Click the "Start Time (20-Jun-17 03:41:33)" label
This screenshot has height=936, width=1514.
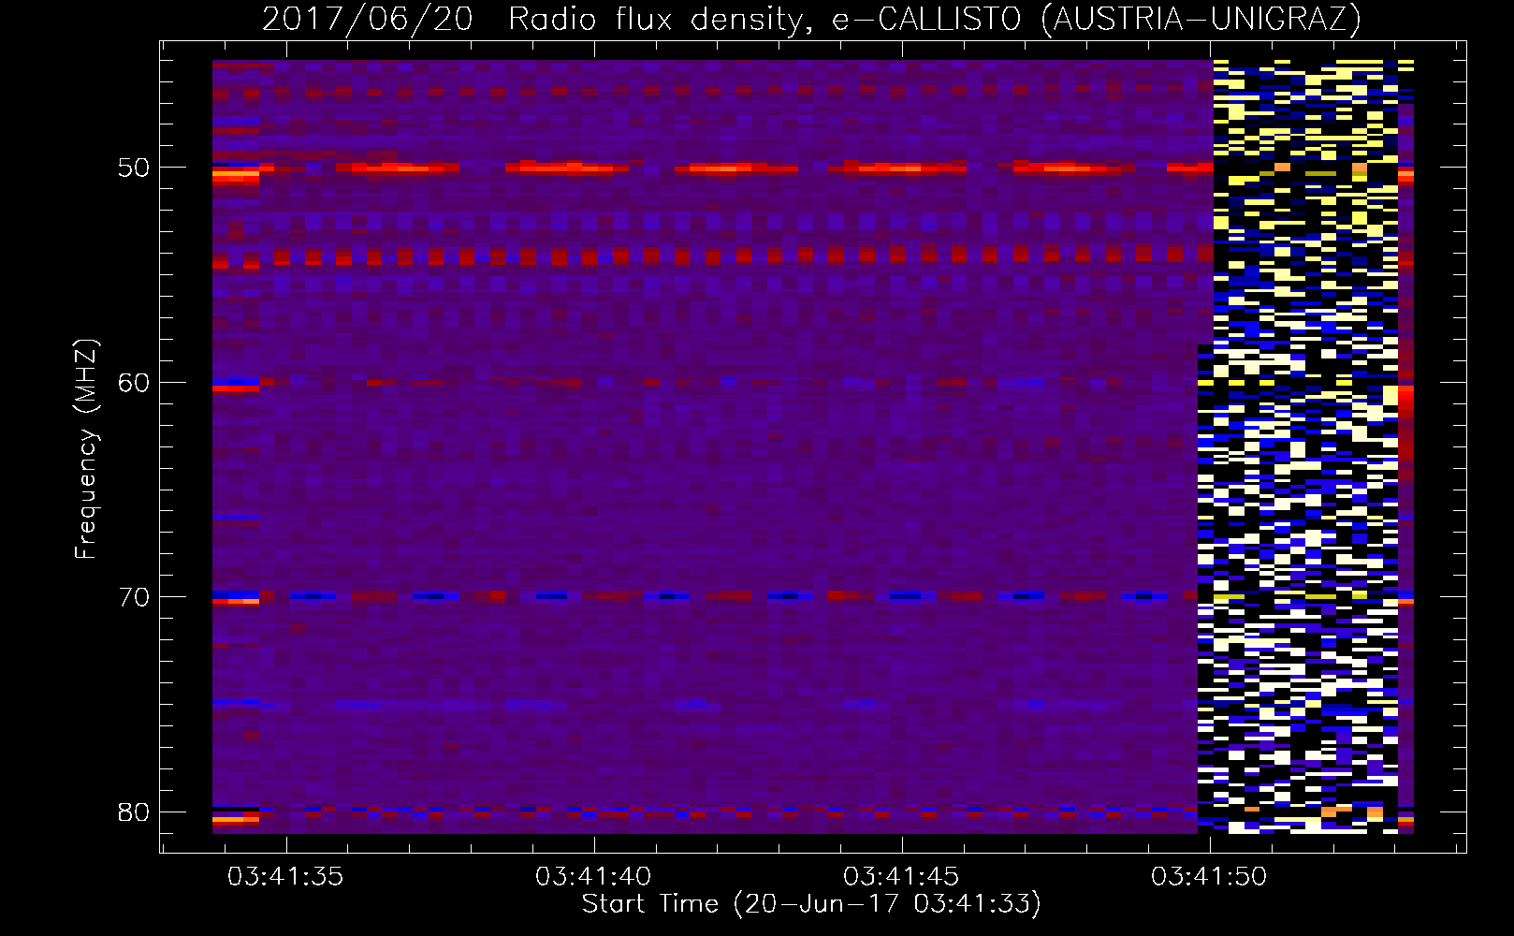pyautogui.click(x=811, y=904)
